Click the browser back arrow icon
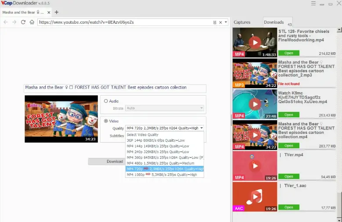Screen dimensions: 342x222 pos(6,22)
